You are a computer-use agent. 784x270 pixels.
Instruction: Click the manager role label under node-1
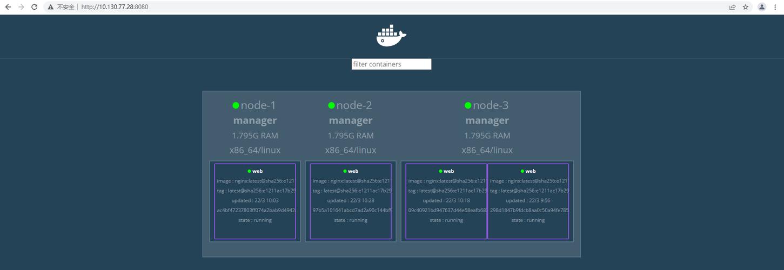[x=255, y=120]
